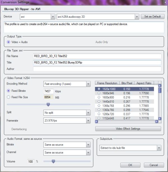Click the 7457 kbps bitrate field

click(48, 91)
